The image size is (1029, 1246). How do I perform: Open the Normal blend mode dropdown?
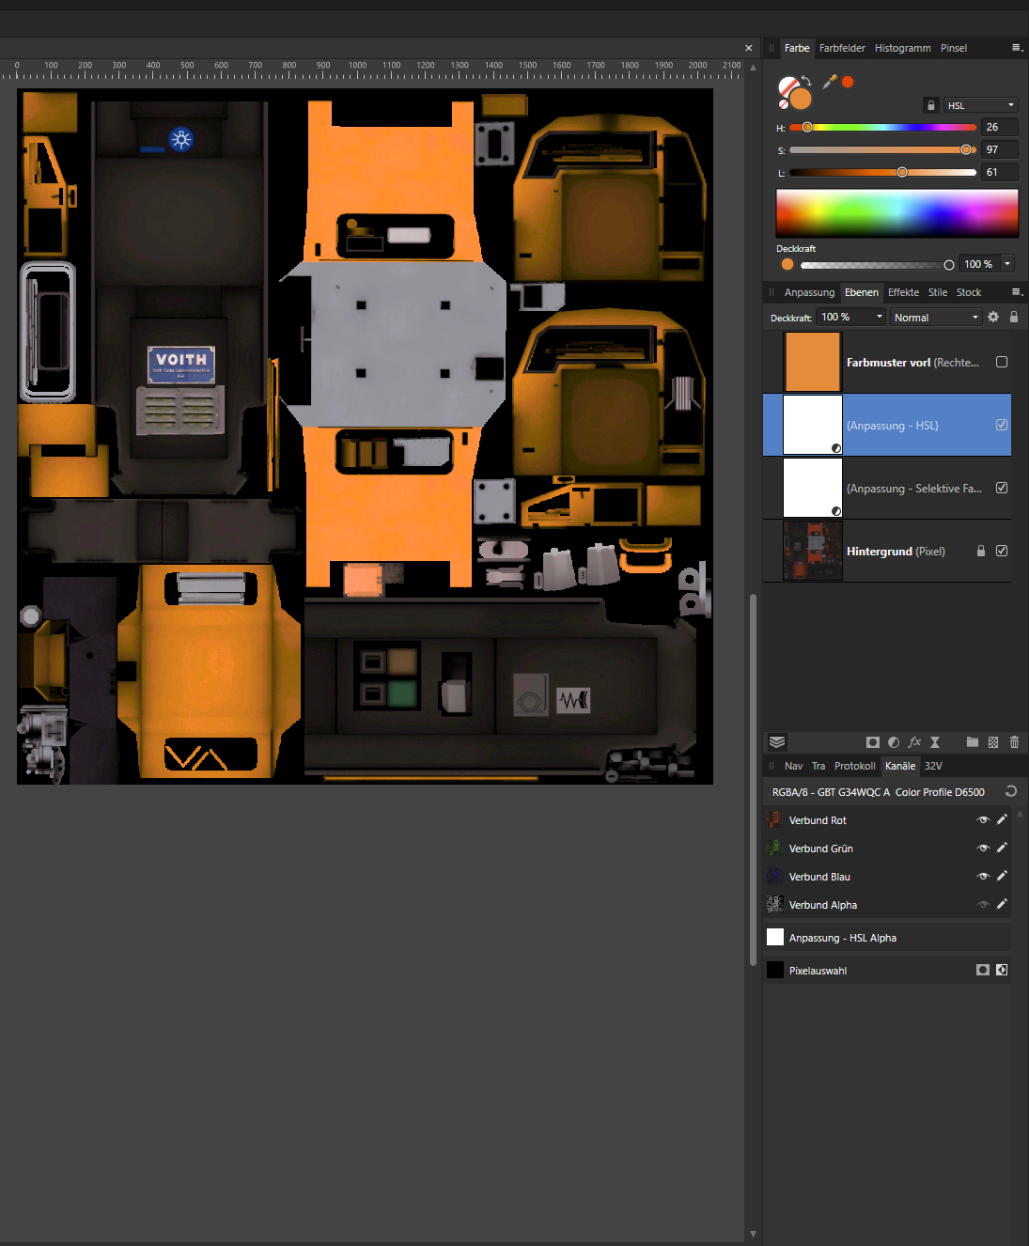[935, 318]
